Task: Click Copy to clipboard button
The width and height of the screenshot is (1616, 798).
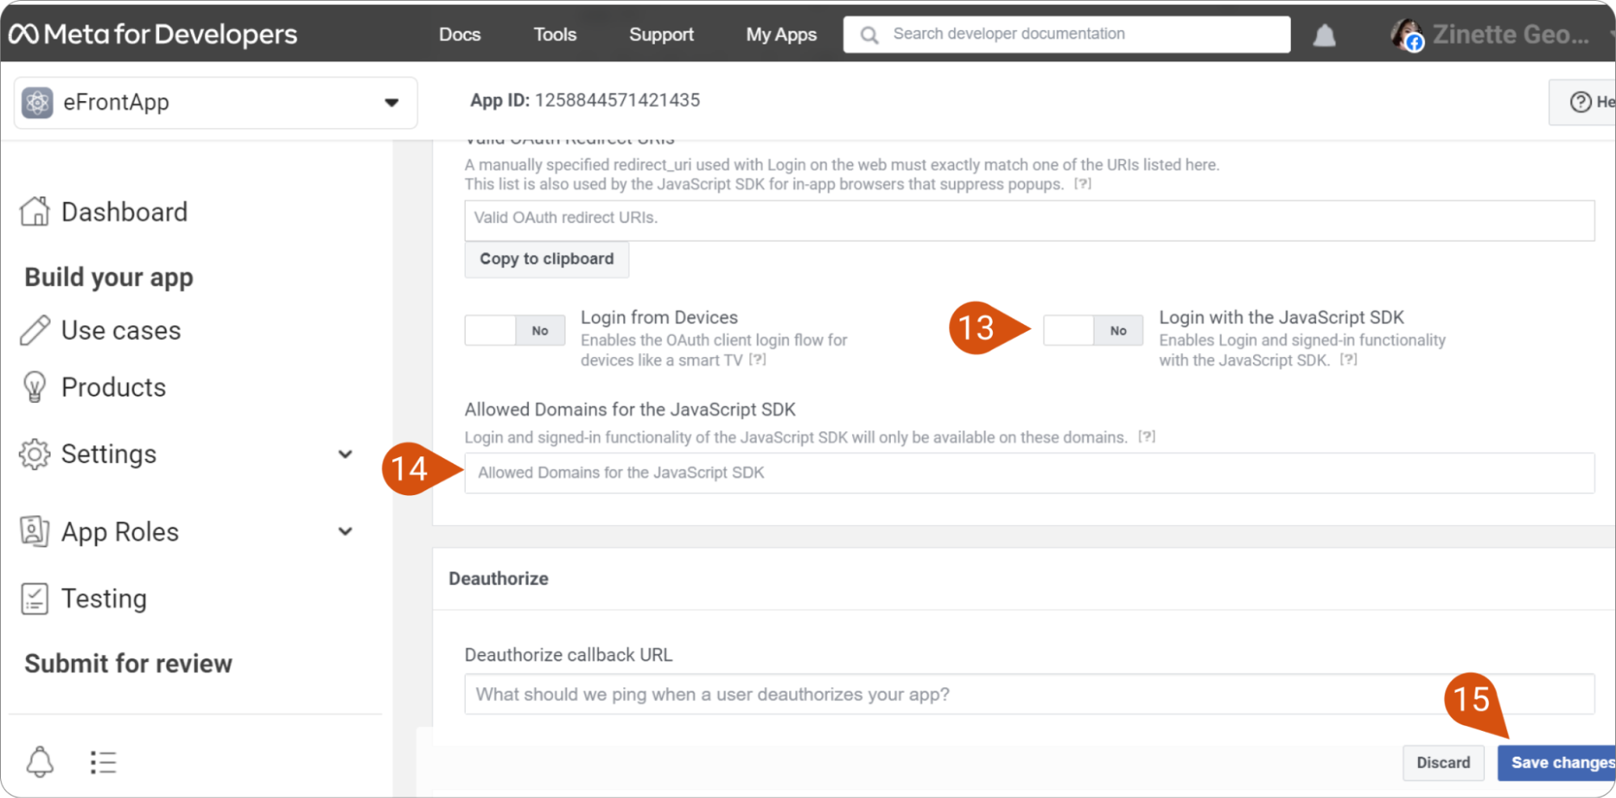Action: [x=546, y=259]
